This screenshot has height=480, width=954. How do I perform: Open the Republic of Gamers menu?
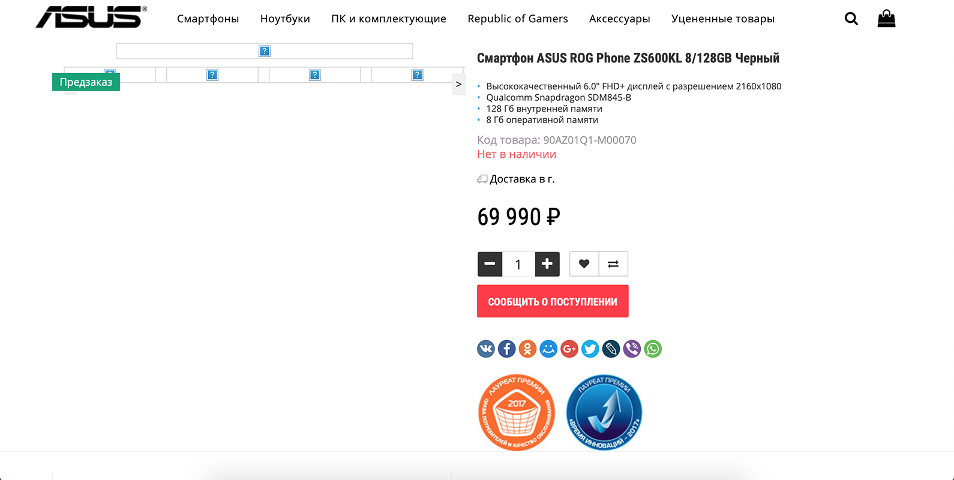coord(518,19)
